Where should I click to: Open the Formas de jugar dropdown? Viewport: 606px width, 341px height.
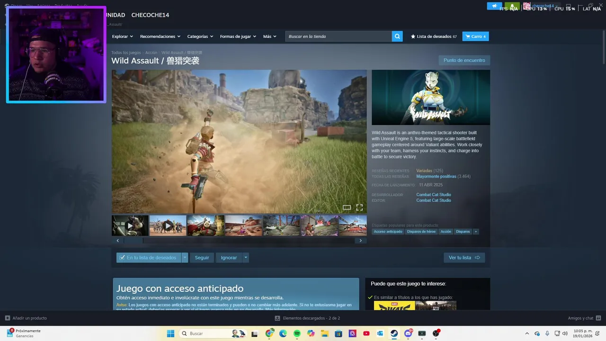tap(238, 36)
